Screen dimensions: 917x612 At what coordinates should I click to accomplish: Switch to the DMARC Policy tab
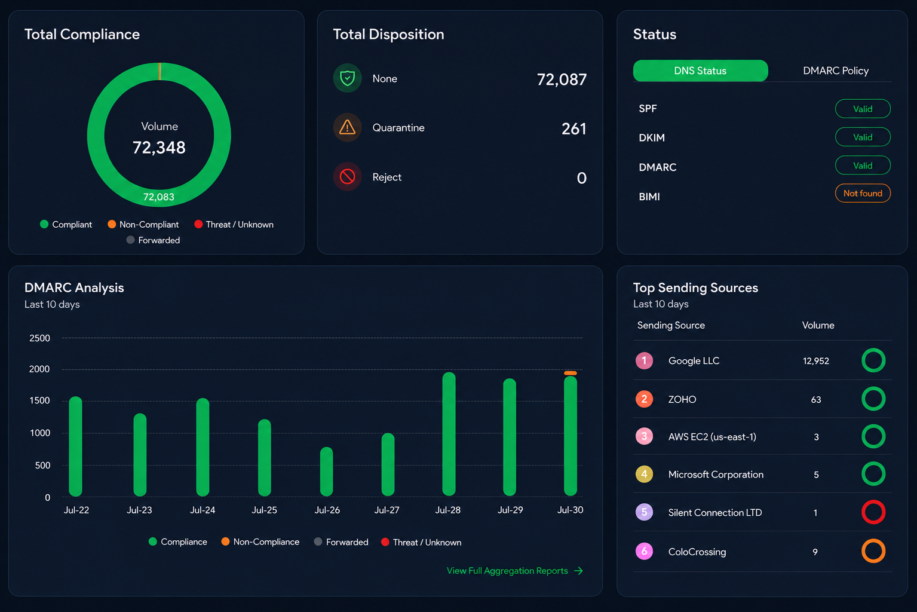[836, 71]
